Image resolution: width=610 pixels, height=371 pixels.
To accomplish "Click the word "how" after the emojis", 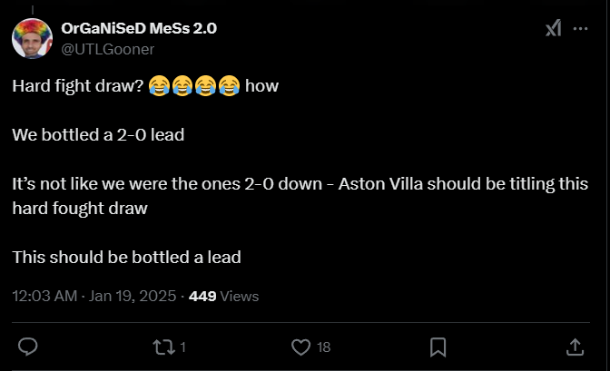I will [262, 86].
